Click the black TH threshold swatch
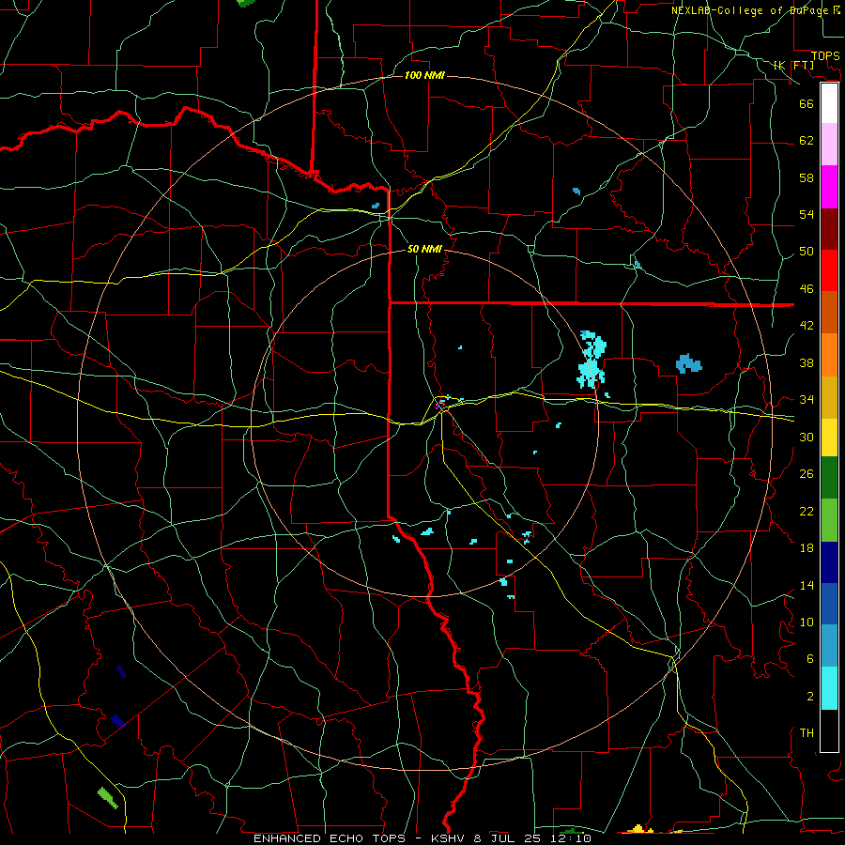This screenshot has height=845, width=845. pyautogui.click(x=829, y=730)
